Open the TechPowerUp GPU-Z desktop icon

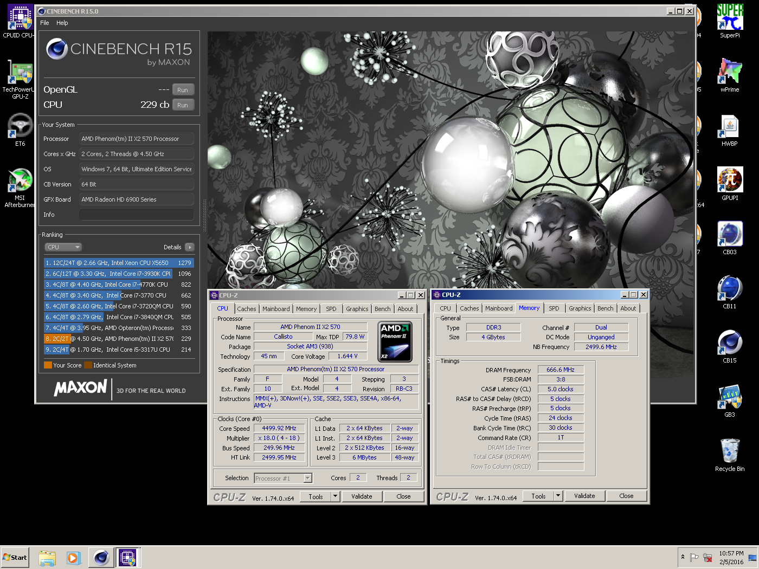20,79
